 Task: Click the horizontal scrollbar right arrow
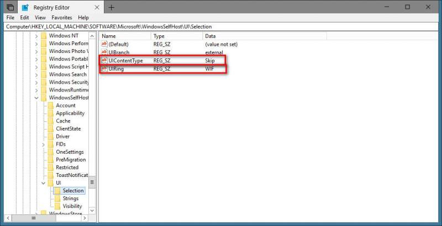(85, 218)
